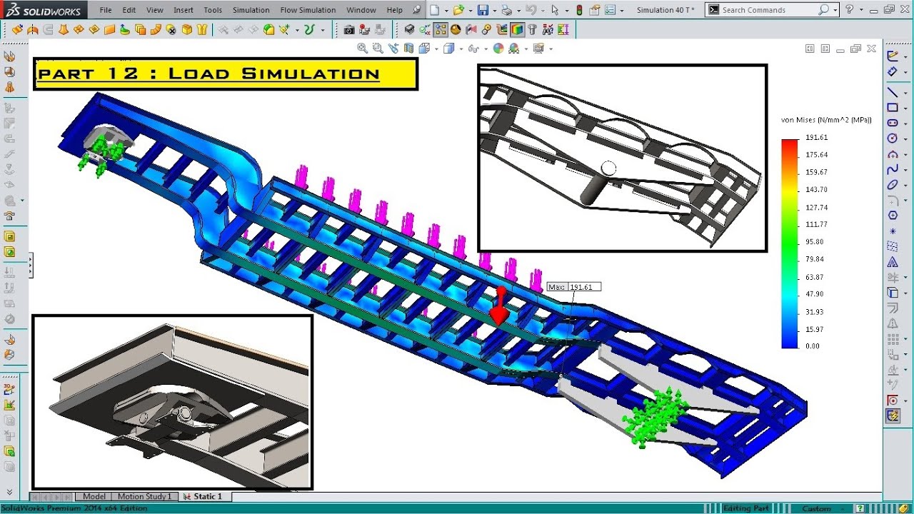Screen dimensions: 914x514
Task: Open the Help menu
Action: (395, 10)
